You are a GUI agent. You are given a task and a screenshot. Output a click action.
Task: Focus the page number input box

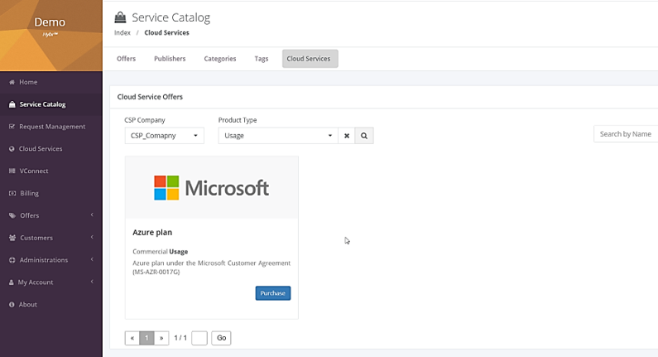[x=199, y=338]
